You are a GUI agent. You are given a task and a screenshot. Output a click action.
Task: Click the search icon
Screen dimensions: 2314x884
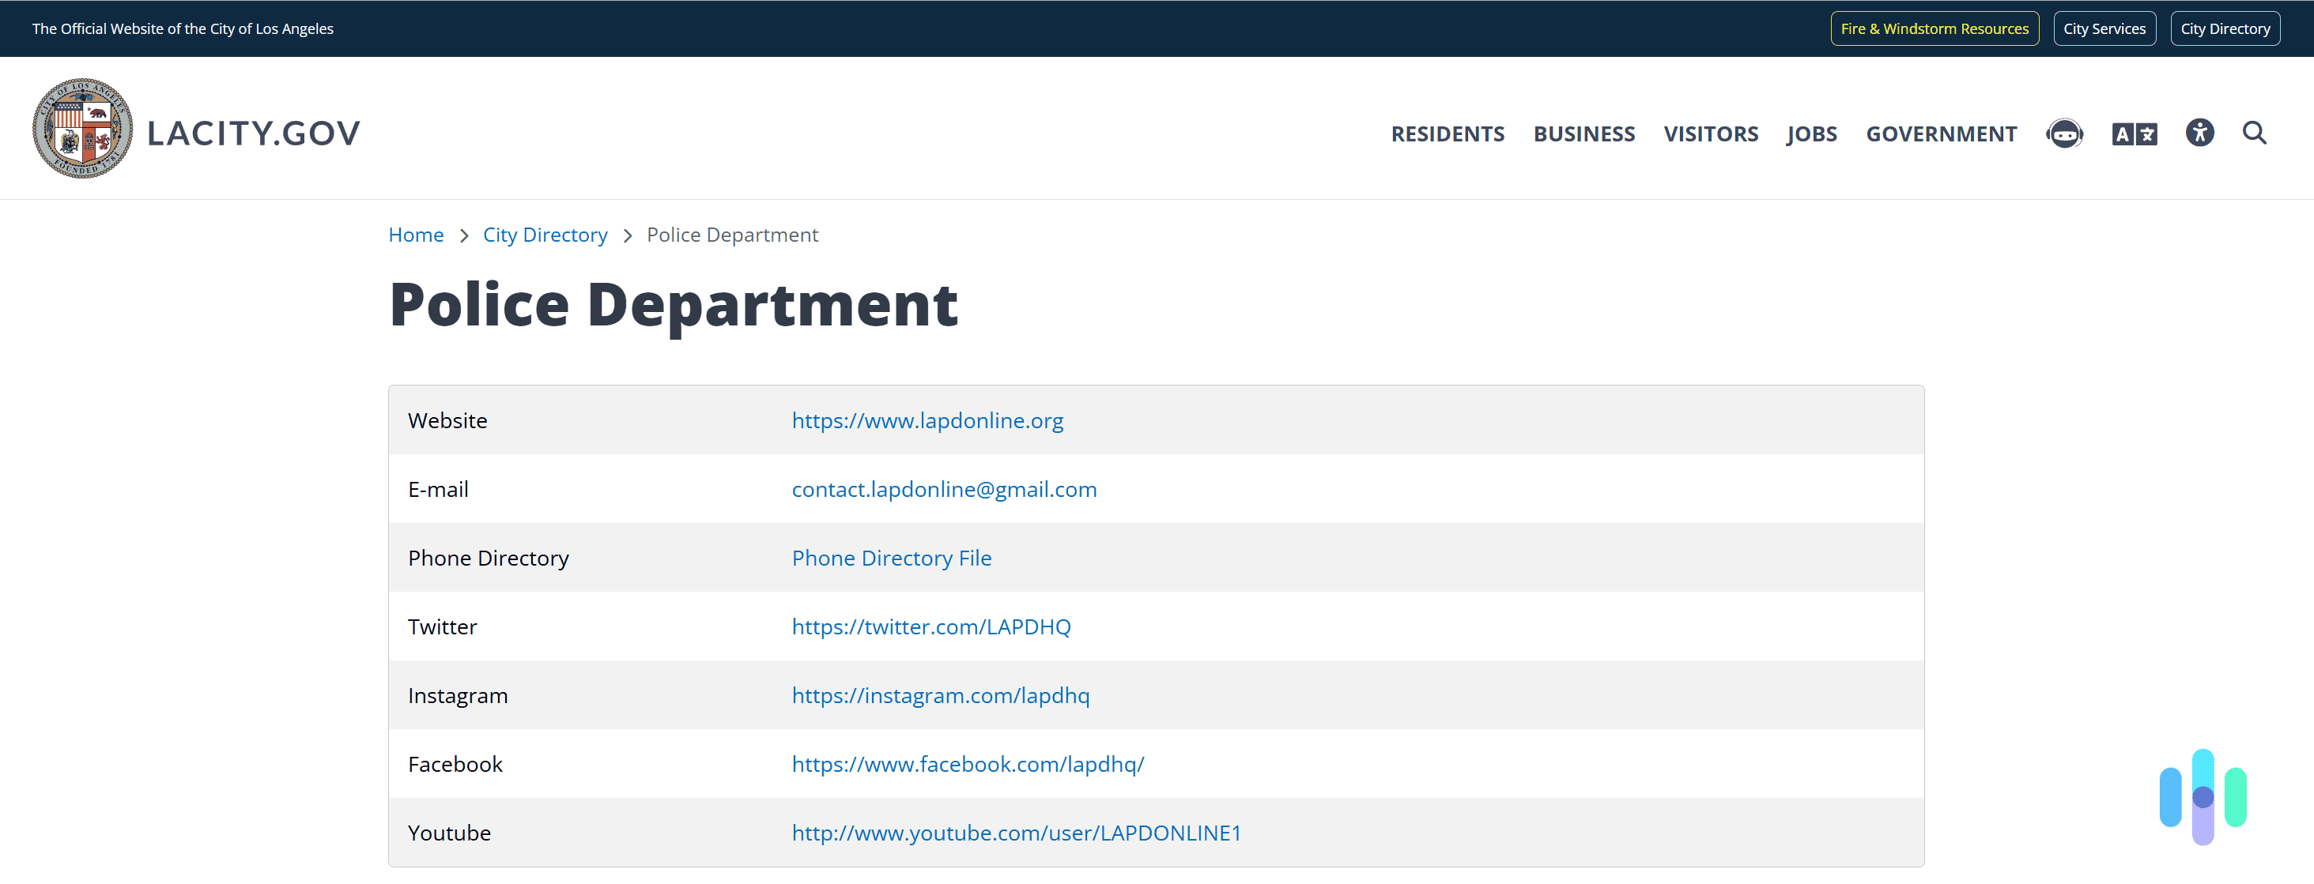pyautogui.click(x=2253, y=133)
